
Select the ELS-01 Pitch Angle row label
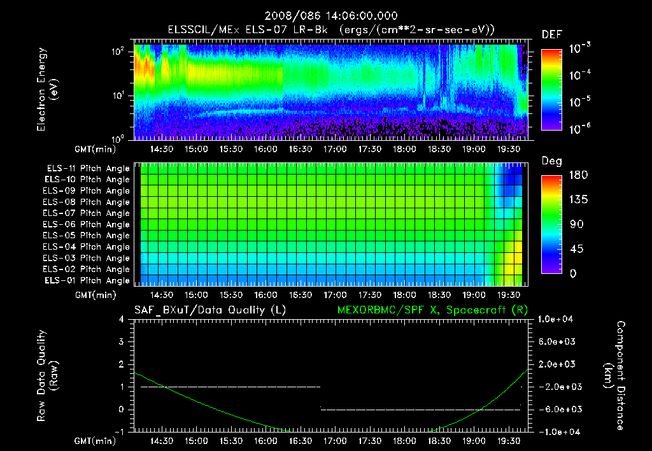click(87, 280)
